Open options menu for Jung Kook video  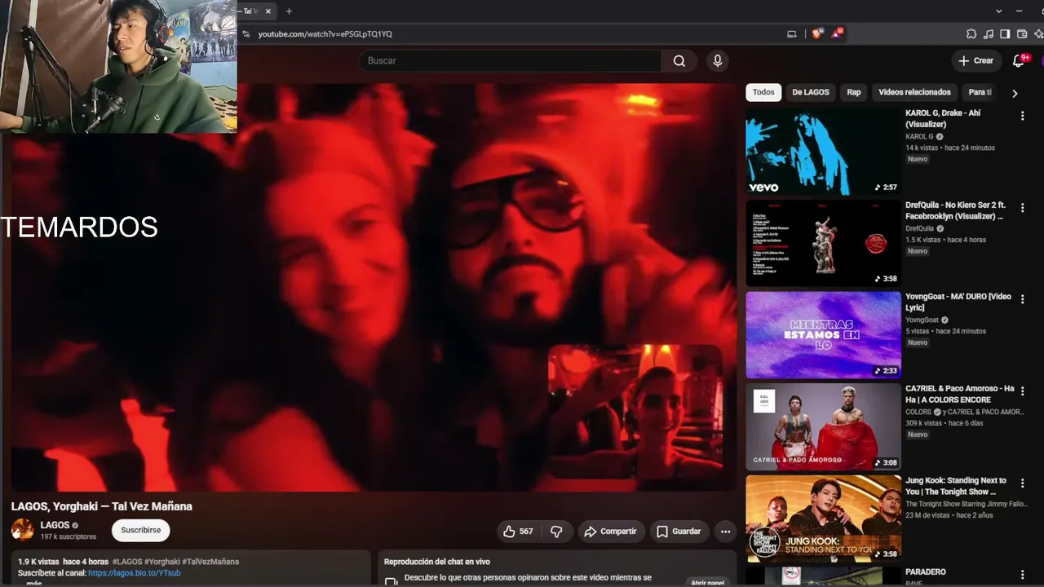point(1022,484)
